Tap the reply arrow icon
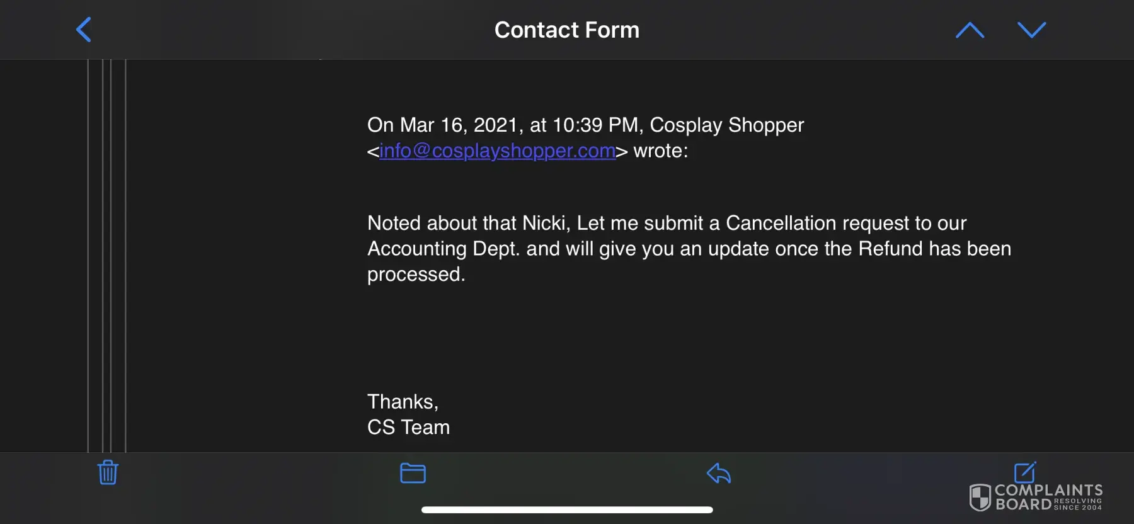This screenshot has height=524, width=1134. coord(718,473)
